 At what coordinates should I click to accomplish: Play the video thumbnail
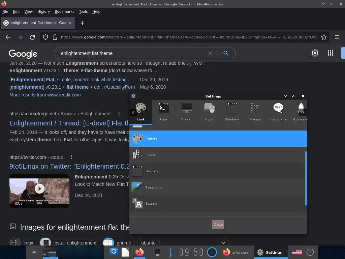coord(39,189)
